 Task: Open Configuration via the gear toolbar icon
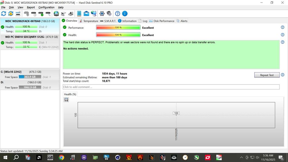102,14
